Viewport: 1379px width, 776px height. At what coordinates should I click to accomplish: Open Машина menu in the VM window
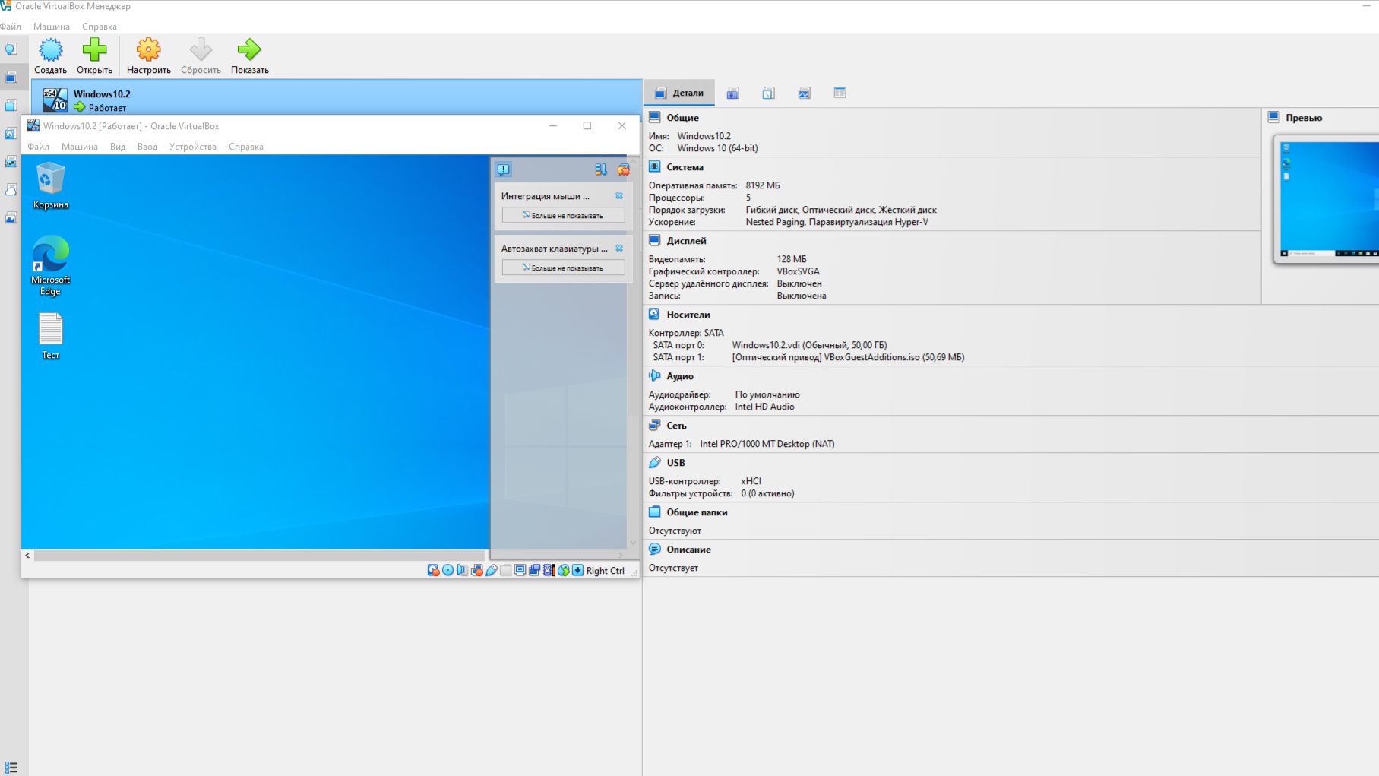pos(80,147)
